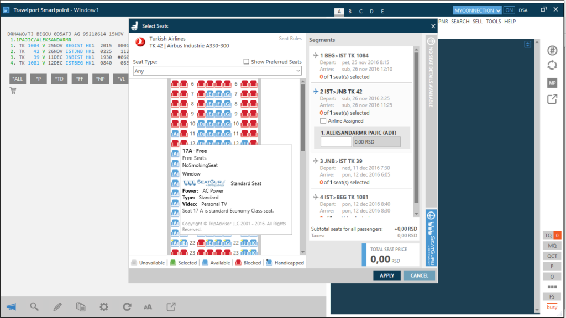This screenshot has width=566, height=318.
Task: Click the three-dots more icon on right sidebar
Action: pyautogui.click(x=552, y=287)
